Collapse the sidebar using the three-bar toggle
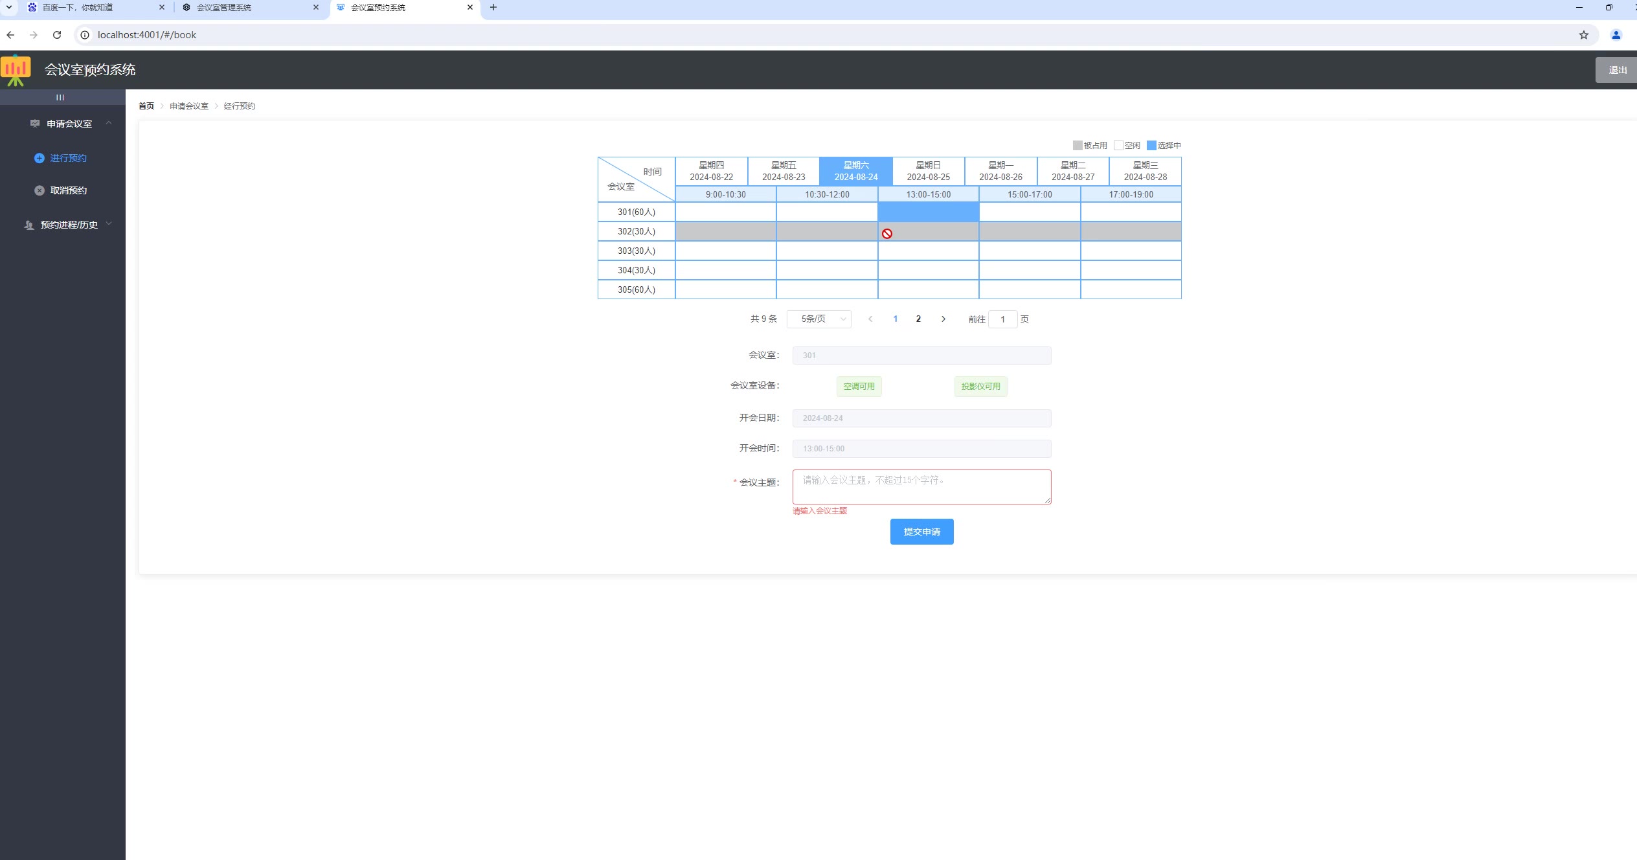 tap(60, 97)
